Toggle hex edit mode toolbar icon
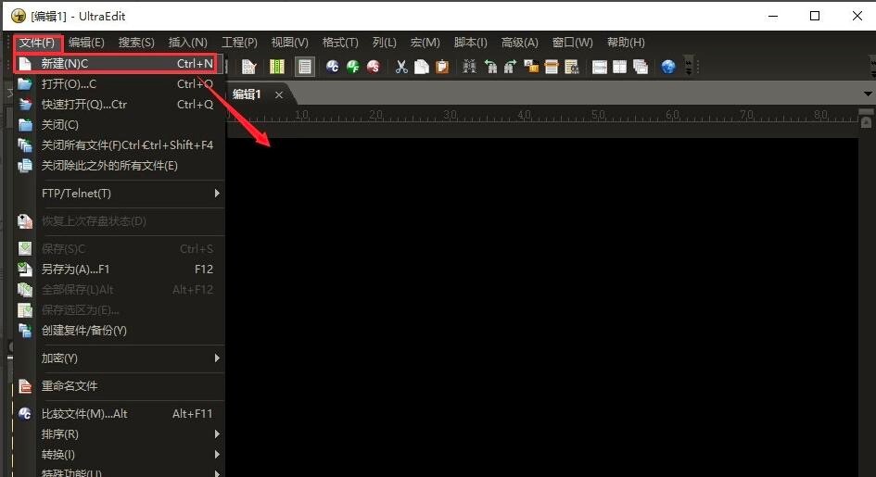This screenshot has height=477, width=876. coord(248,67)
